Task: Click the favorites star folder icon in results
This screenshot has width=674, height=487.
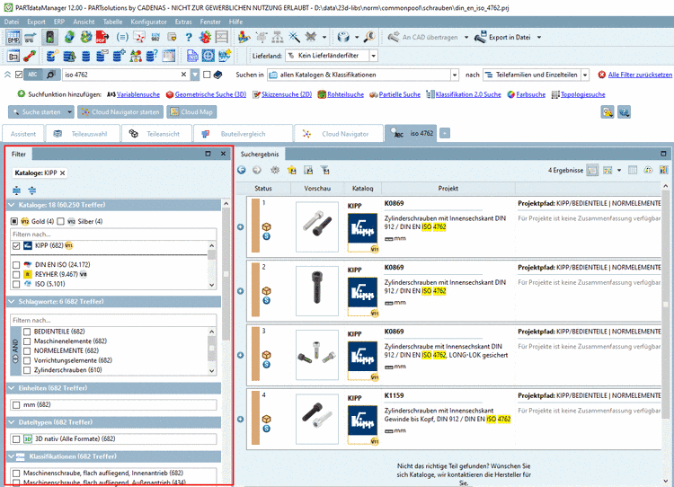Action: (x=292, y=170)
